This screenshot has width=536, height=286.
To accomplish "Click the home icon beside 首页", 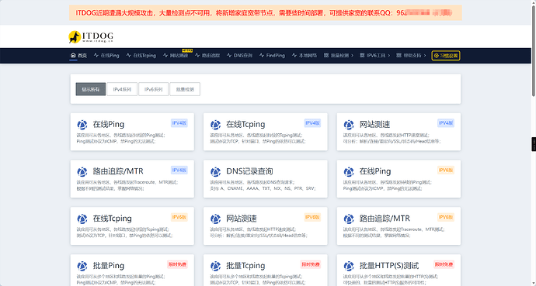I will (x=73, y=55).
